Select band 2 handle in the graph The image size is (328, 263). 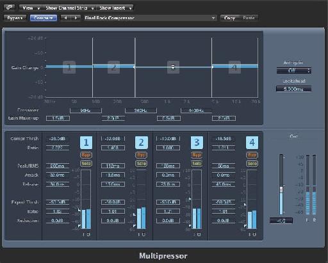[x=114, y=67]
